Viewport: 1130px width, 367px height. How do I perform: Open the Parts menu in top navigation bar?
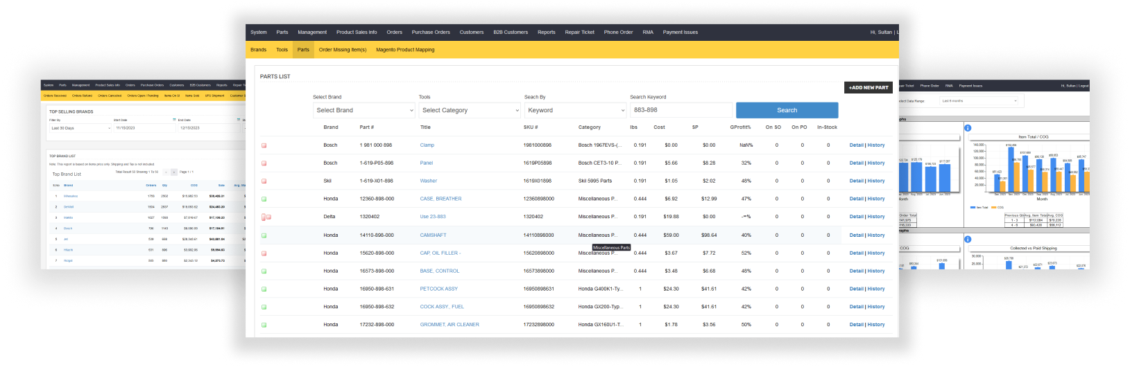(x=282, y=32)
